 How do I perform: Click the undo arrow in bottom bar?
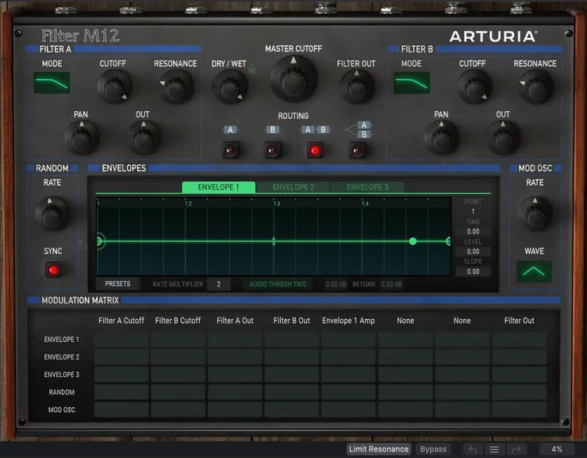click(x=473, y=449)
